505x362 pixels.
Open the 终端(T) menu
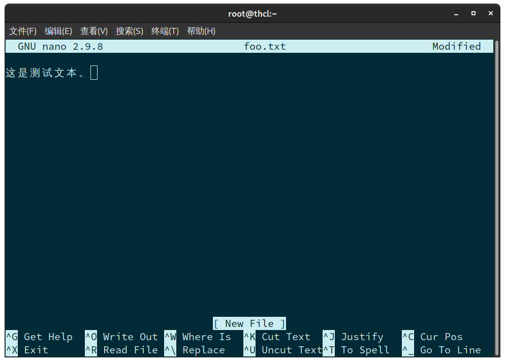[165, 31]
